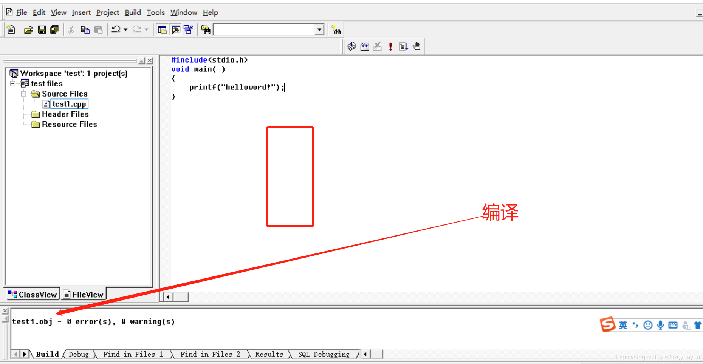Collapse the 'test files' project node
This screenshot has height=364, width=703.
pos(13,84)
